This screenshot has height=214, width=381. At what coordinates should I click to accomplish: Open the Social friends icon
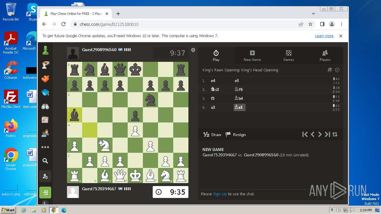pos(45,133)
